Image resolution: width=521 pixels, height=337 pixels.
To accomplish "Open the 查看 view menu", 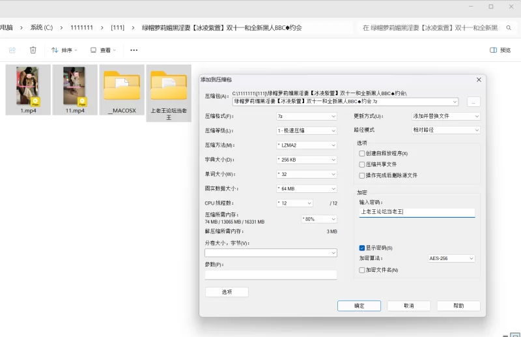I will pos(104,50).
